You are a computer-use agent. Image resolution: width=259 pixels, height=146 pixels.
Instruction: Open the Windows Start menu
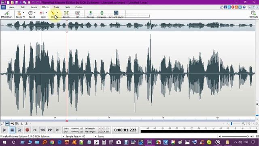pos(4,142)
